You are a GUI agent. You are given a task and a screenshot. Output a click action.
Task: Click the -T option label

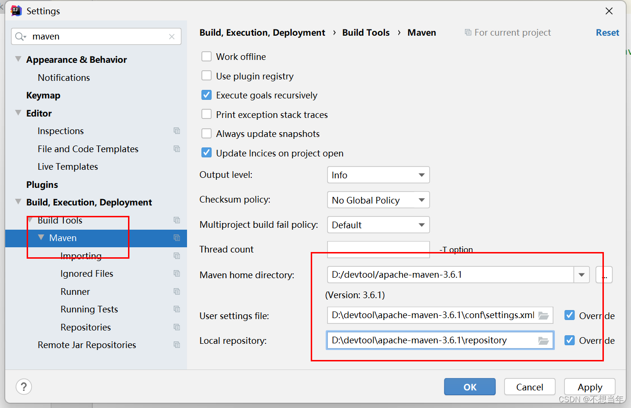pyautogui.click(x=456, y=250)
